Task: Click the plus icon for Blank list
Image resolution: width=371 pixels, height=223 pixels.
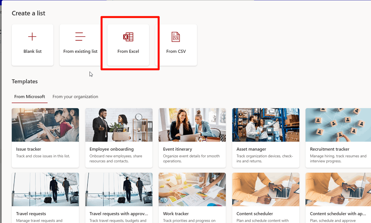Action: (x=32, y=37)
